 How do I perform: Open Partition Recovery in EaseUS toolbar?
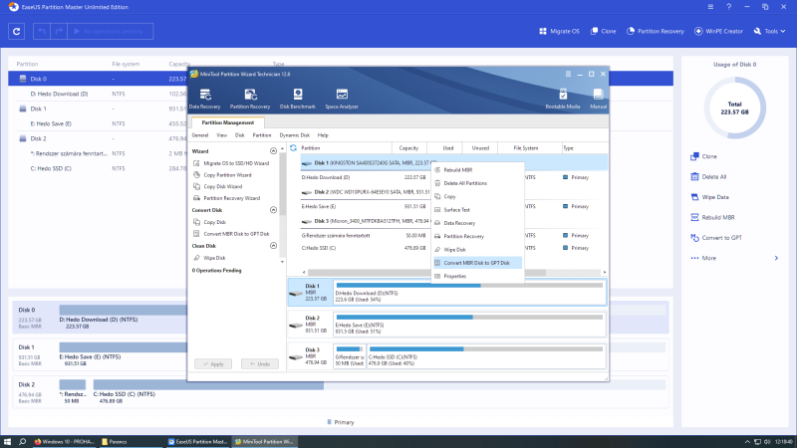click(x=655, y=32)
